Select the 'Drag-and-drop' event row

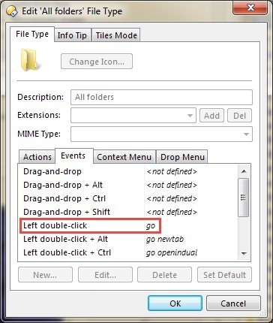click(x=128, y=171)
